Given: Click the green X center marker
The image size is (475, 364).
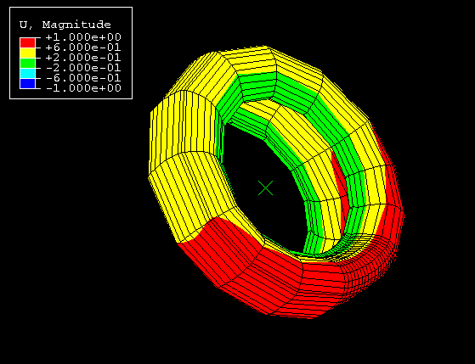Looking at the screenshot, I should pyautogui.click(x=266, y=188).
